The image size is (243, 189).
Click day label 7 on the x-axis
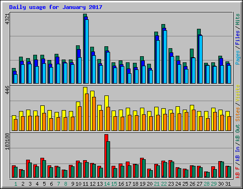tap(58, 184)
